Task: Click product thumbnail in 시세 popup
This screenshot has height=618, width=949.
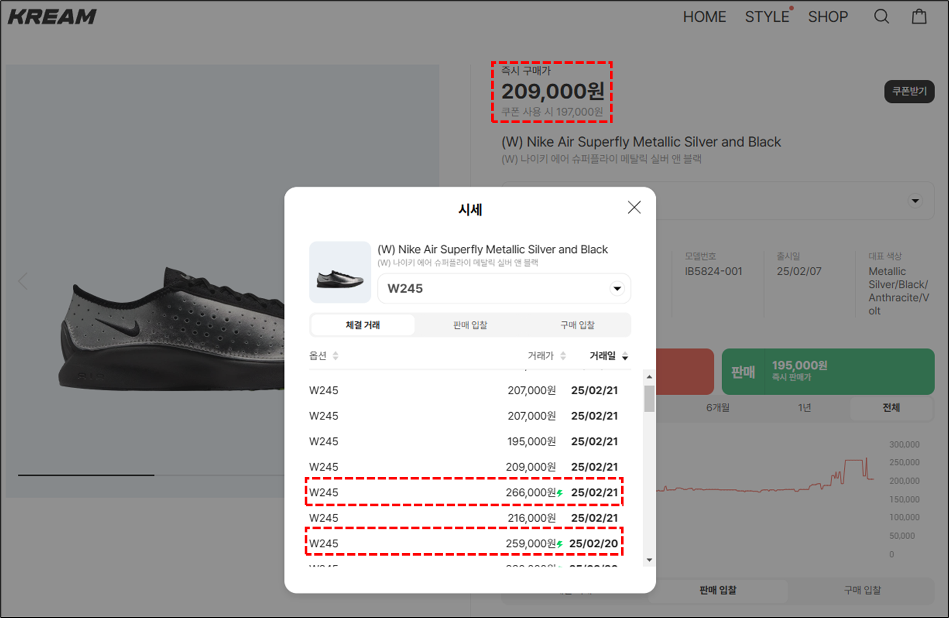Action: (x=340, y=272)
